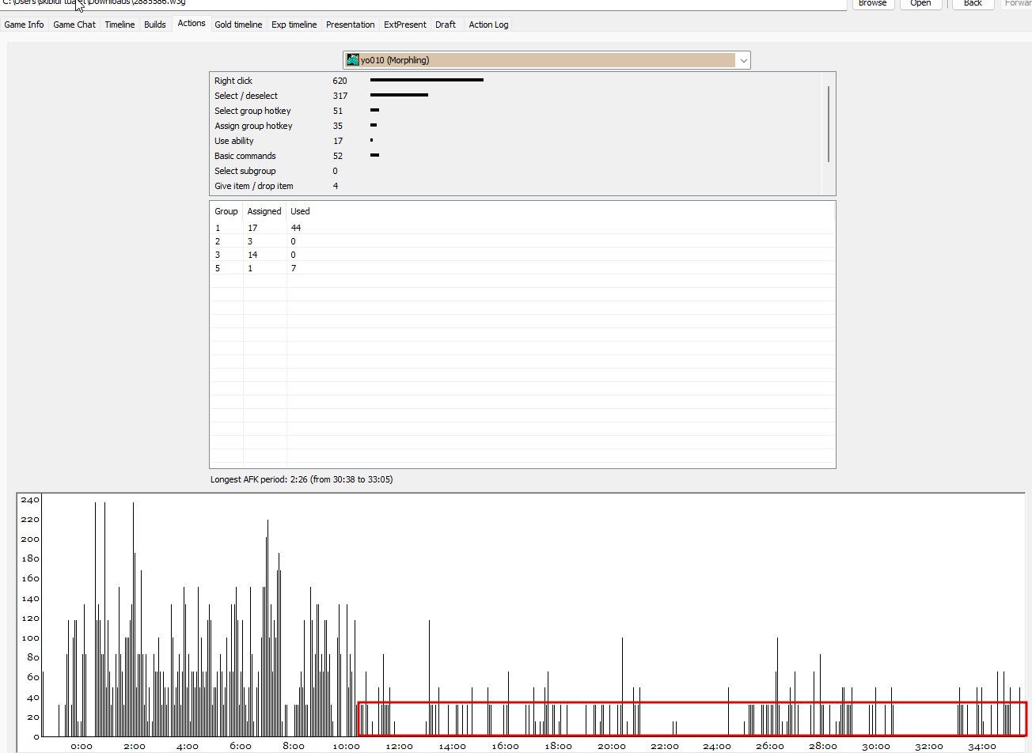1032x753 pixels.
Task: Click the Longest AFK period text
Action: [302, 479]
